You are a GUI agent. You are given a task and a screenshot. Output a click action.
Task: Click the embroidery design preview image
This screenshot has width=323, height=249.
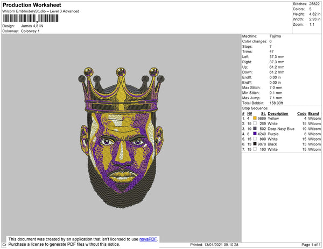click(121, 137)
